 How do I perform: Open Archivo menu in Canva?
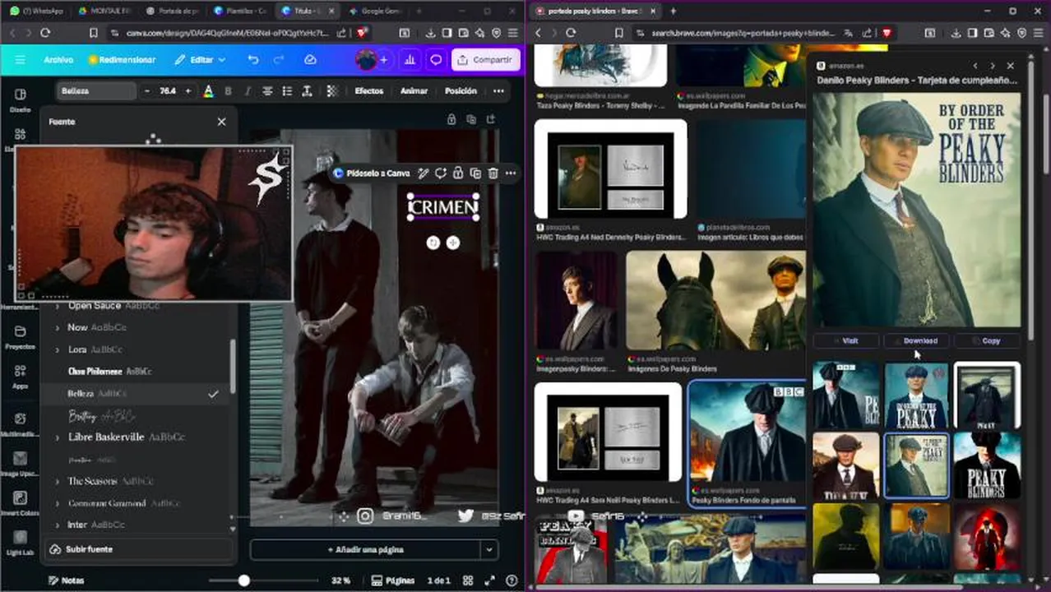pyautogui.click(x=58, y=60)
